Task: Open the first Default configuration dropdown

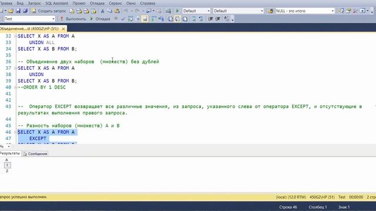Action: 209,11
